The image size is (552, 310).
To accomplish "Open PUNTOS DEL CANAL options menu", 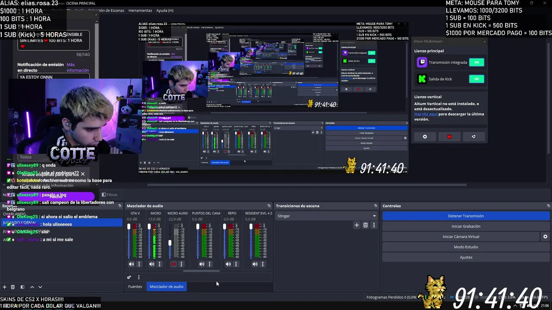I will (x=210, y=264).
